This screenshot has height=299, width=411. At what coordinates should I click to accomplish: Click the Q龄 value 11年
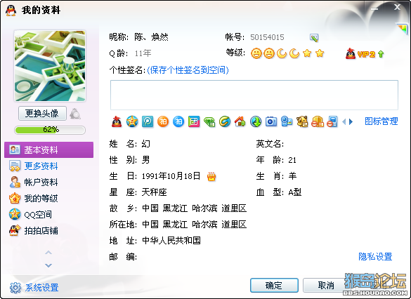pyautogui.click(x=143, y=53)
